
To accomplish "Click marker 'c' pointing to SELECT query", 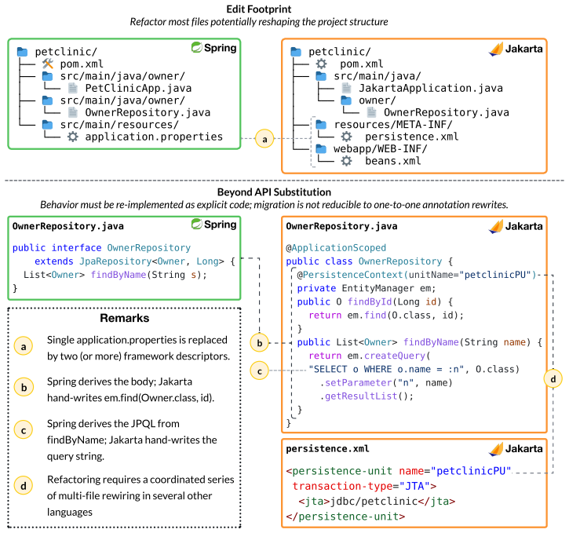I will click(260, 371).
